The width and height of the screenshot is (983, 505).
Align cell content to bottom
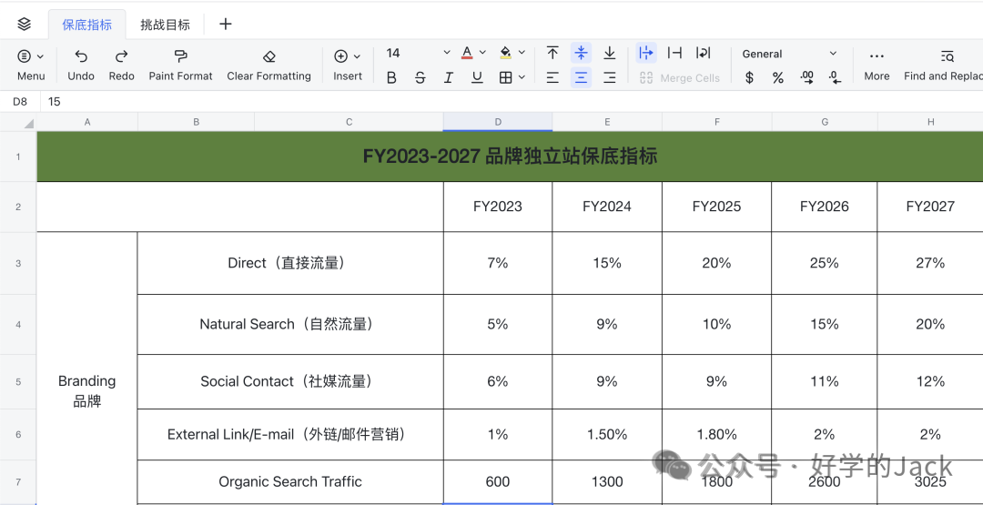pyautogui.click(x=609, y=53)
